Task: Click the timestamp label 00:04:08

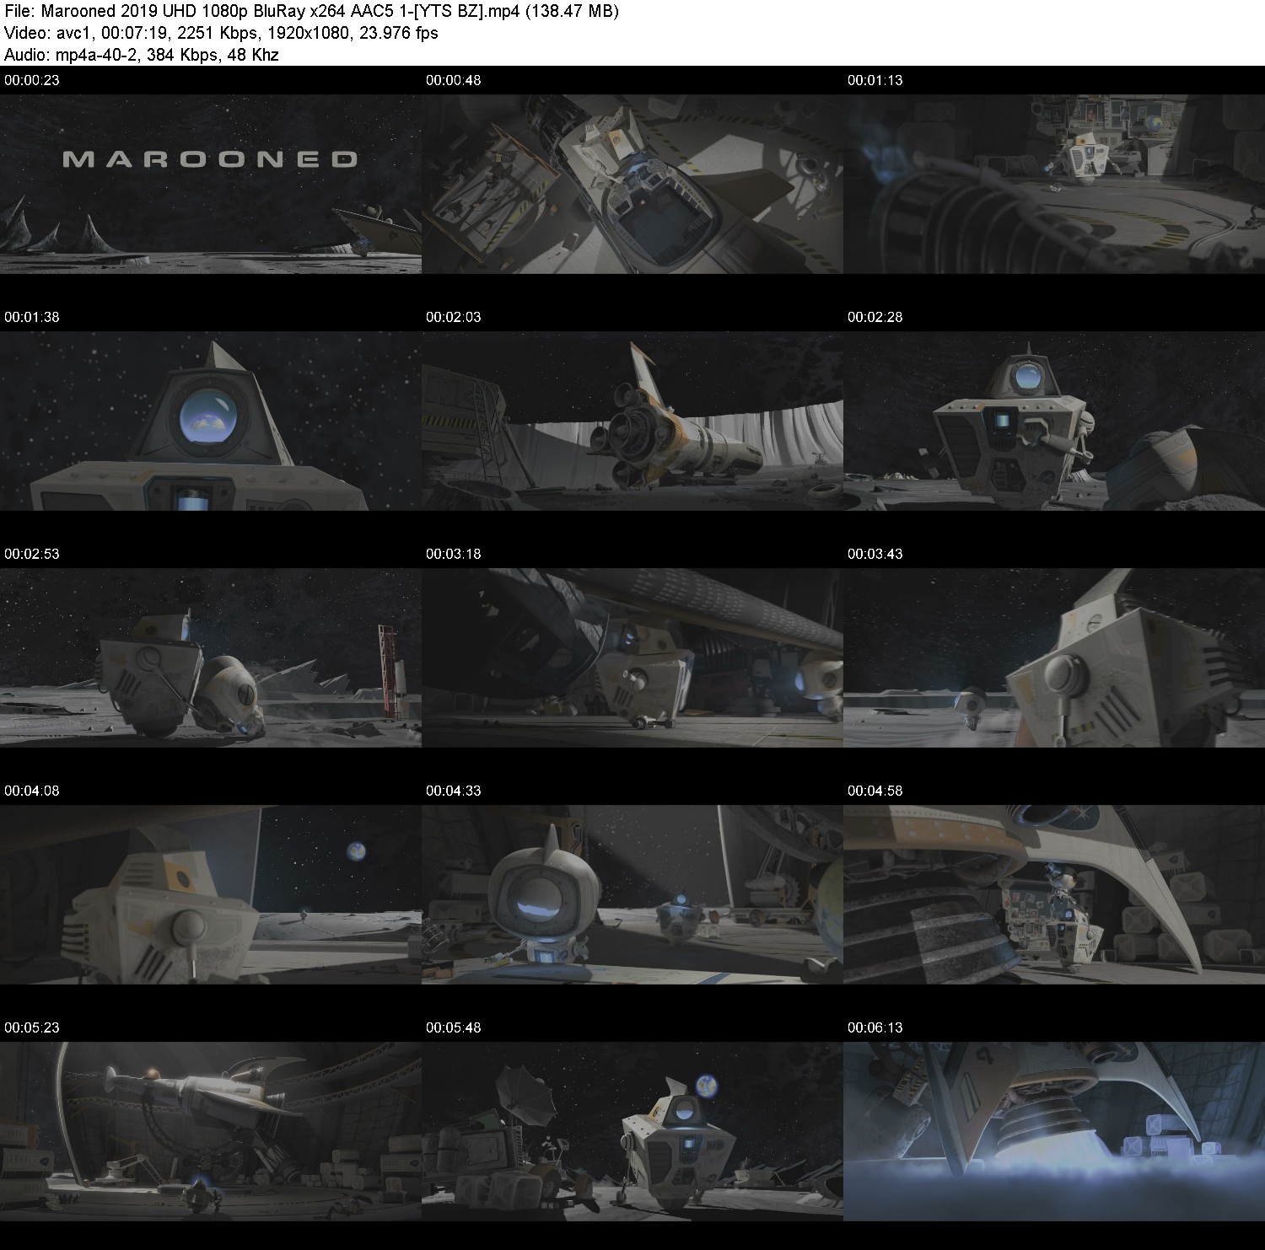Action: (x=32, y=791)
